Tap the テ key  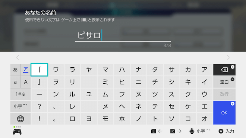pos(155,106)
